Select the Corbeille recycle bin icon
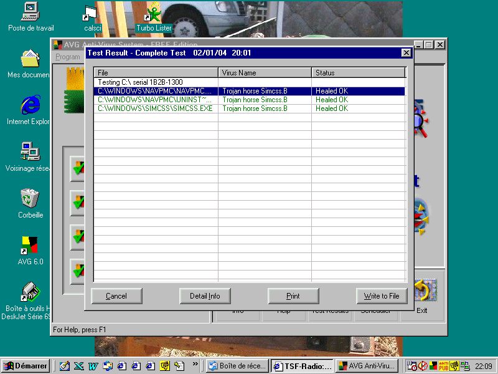The height and width of the screenshot is (374, 498). tap(30, 204)
